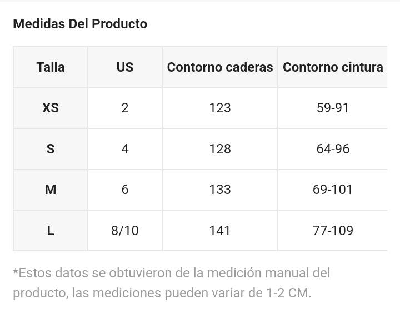Select the Contorno cintura column header
400x323 pixels.
click(x=333, y=67)
